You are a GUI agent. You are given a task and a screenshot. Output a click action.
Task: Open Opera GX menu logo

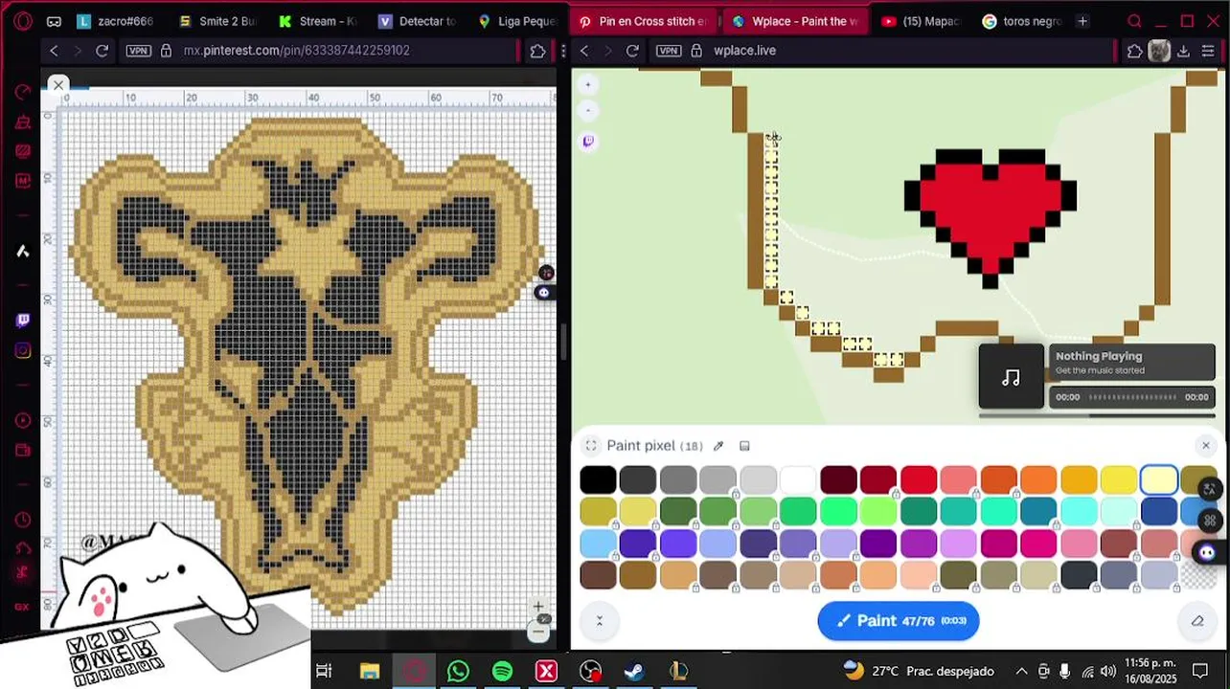point(22,21)
